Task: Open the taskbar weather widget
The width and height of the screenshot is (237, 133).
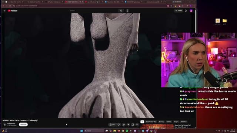Action: pos(4,130)
